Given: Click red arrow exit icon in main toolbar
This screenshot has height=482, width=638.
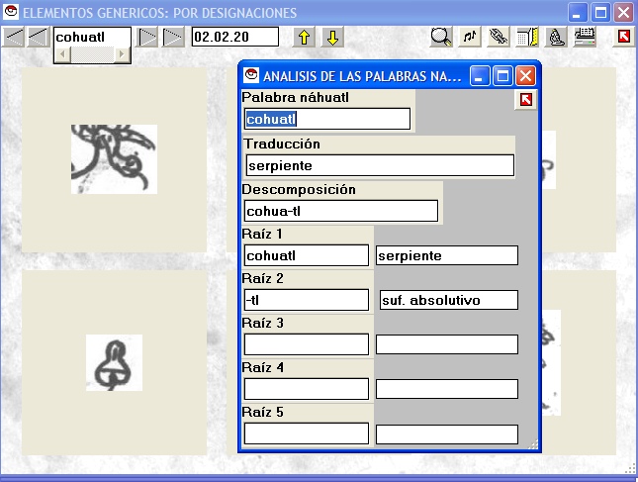Looking at the screenshot, I should pos(623,38).
